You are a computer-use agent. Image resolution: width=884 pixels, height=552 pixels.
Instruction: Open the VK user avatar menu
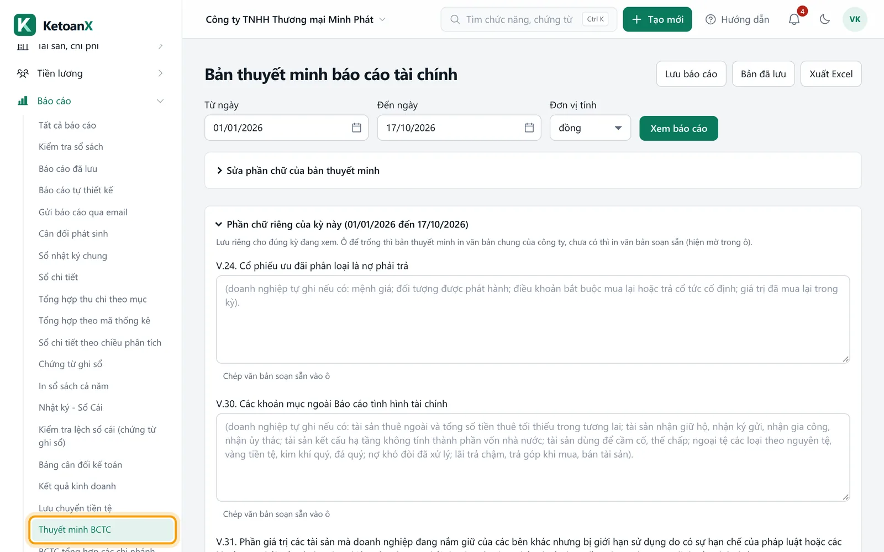[x=855, y=19]
